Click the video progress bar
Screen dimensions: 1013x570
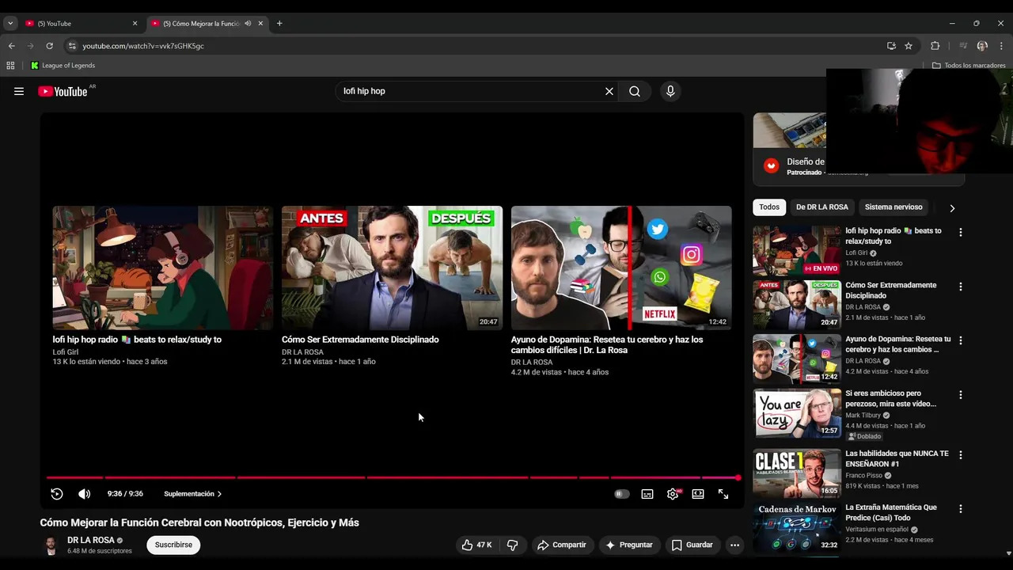tap(392, 477)
